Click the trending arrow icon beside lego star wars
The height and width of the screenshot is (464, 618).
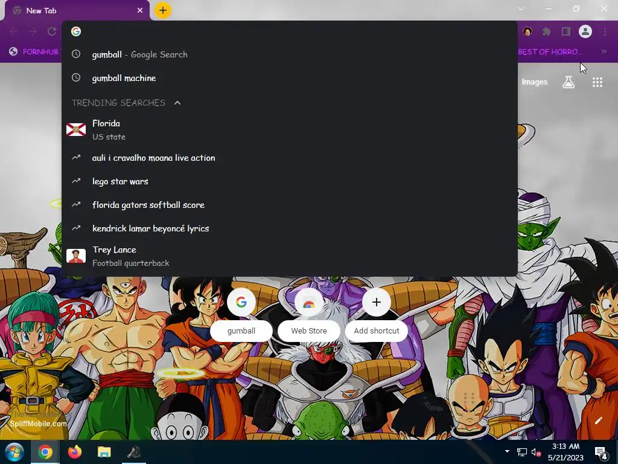click(x=76, y=181)
